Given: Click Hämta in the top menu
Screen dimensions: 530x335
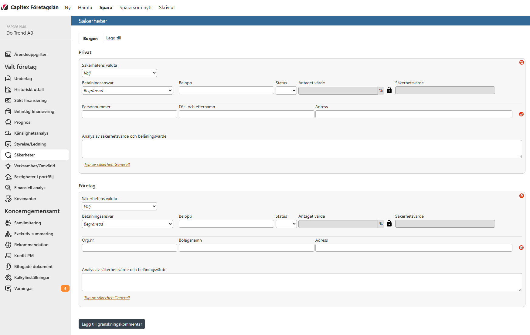Looking at the screenshot, I should coord(85,7).
